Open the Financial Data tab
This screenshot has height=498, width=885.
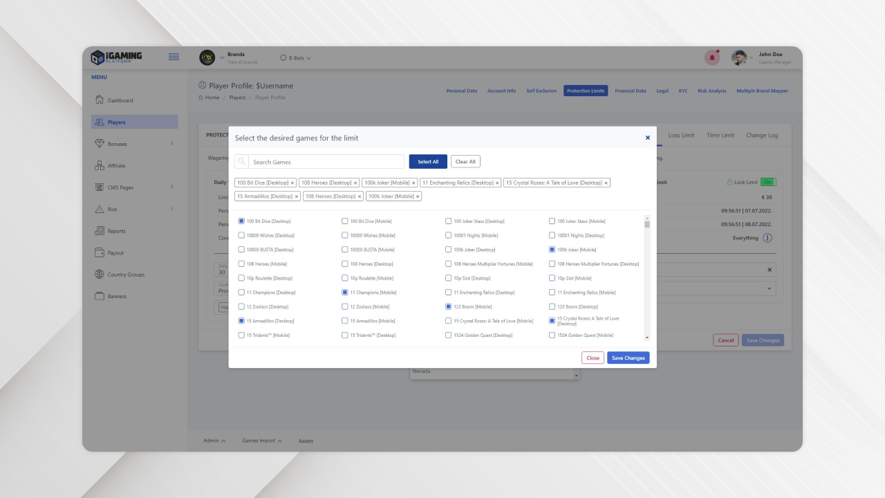tap(631, 91)
